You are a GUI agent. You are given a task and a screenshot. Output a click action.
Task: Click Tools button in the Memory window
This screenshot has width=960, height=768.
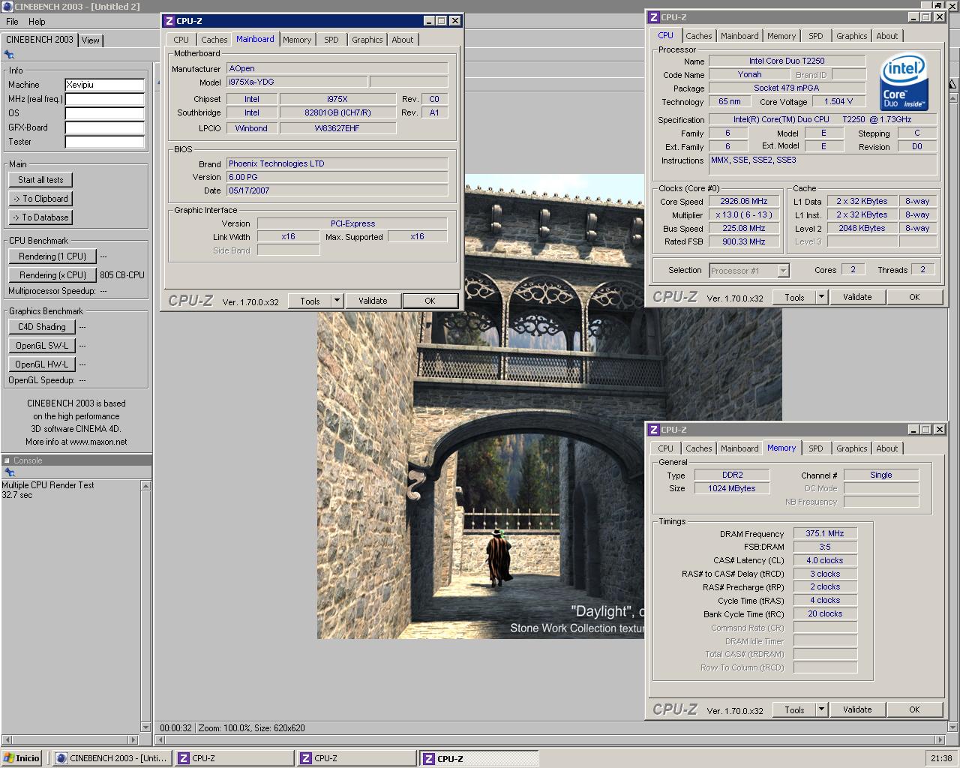point(794,709)
